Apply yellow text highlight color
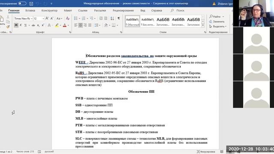The image size is (274, 154). tap(57, 25)
